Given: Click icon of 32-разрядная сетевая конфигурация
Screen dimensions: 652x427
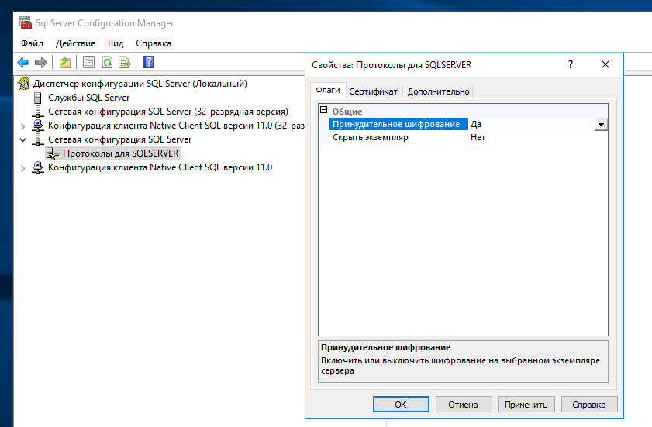Looking at the screenshot, I should tap(38, 112).
